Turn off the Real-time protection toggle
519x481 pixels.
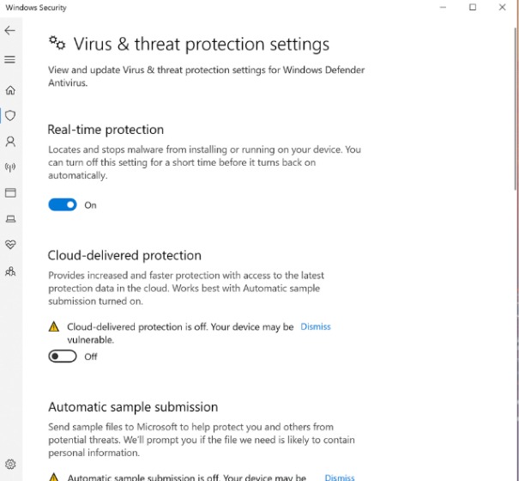click(63, 204)
